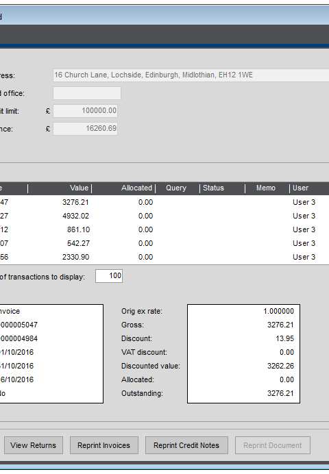Select transaction row with value 4932.02

click(x=164, y=216)
